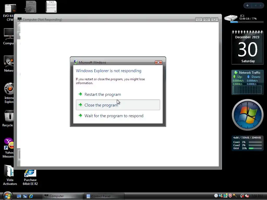Viewport: 267px width, 200px height.
Task: Select Wait for the program to respond
Action: click(118, 116)
